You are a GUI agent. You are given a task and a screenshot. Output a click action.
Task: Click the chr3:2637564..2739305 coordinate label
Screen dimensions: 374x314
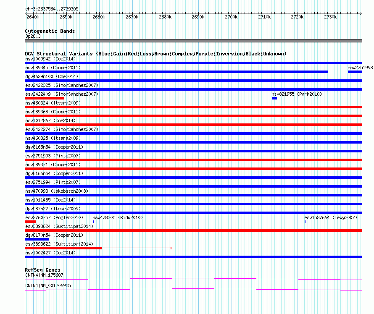click(x=52, y=9)
